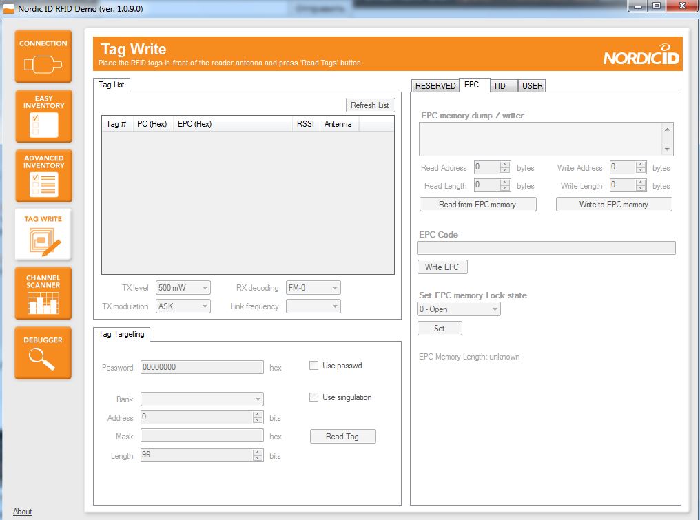
Task: Select the Tag Targeting tab
Action: click(x=121, y=334)
